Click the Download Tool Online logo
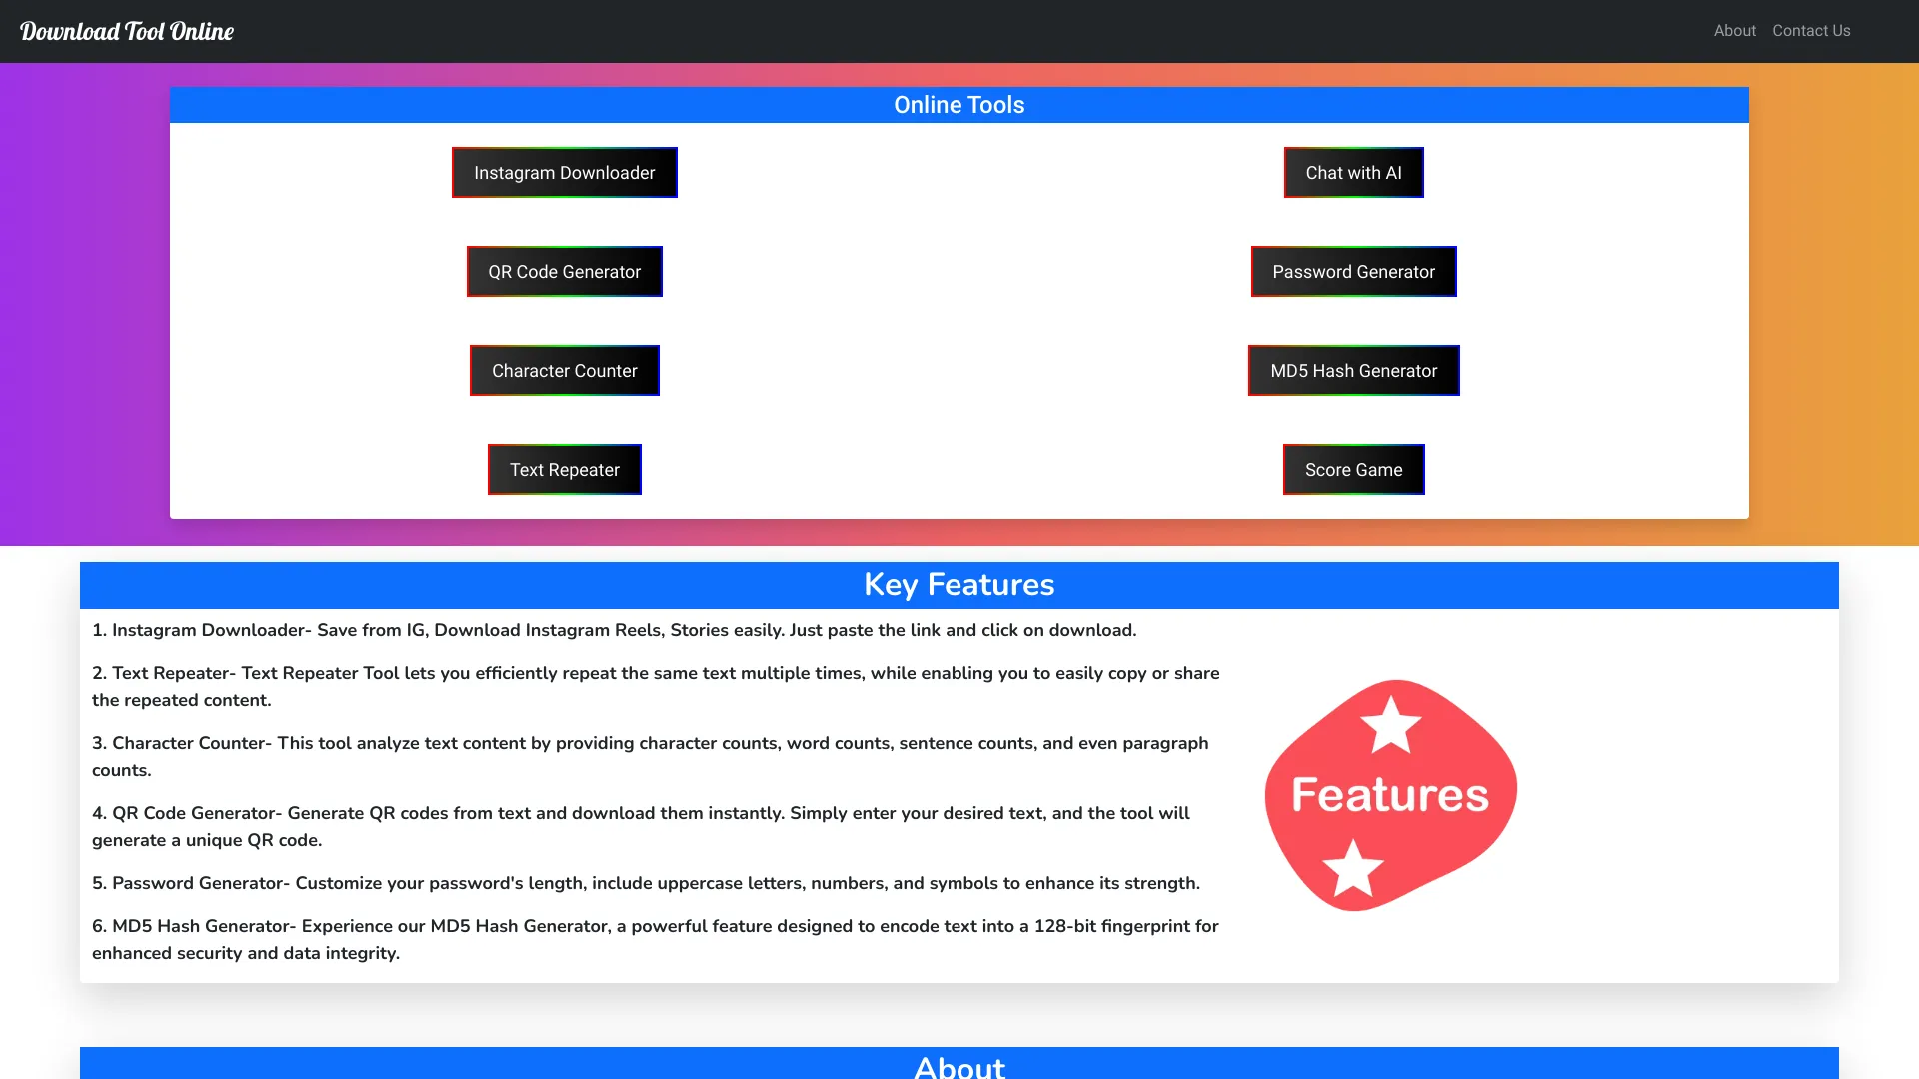The image size is (1919, 1079). [x=127, y=29]
